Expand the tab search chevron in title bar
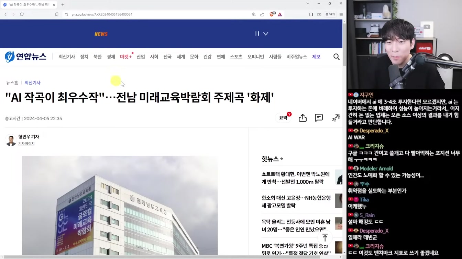The height and width of the screenshot is (259, 462). pyautogui.click(x=308, y=3)
